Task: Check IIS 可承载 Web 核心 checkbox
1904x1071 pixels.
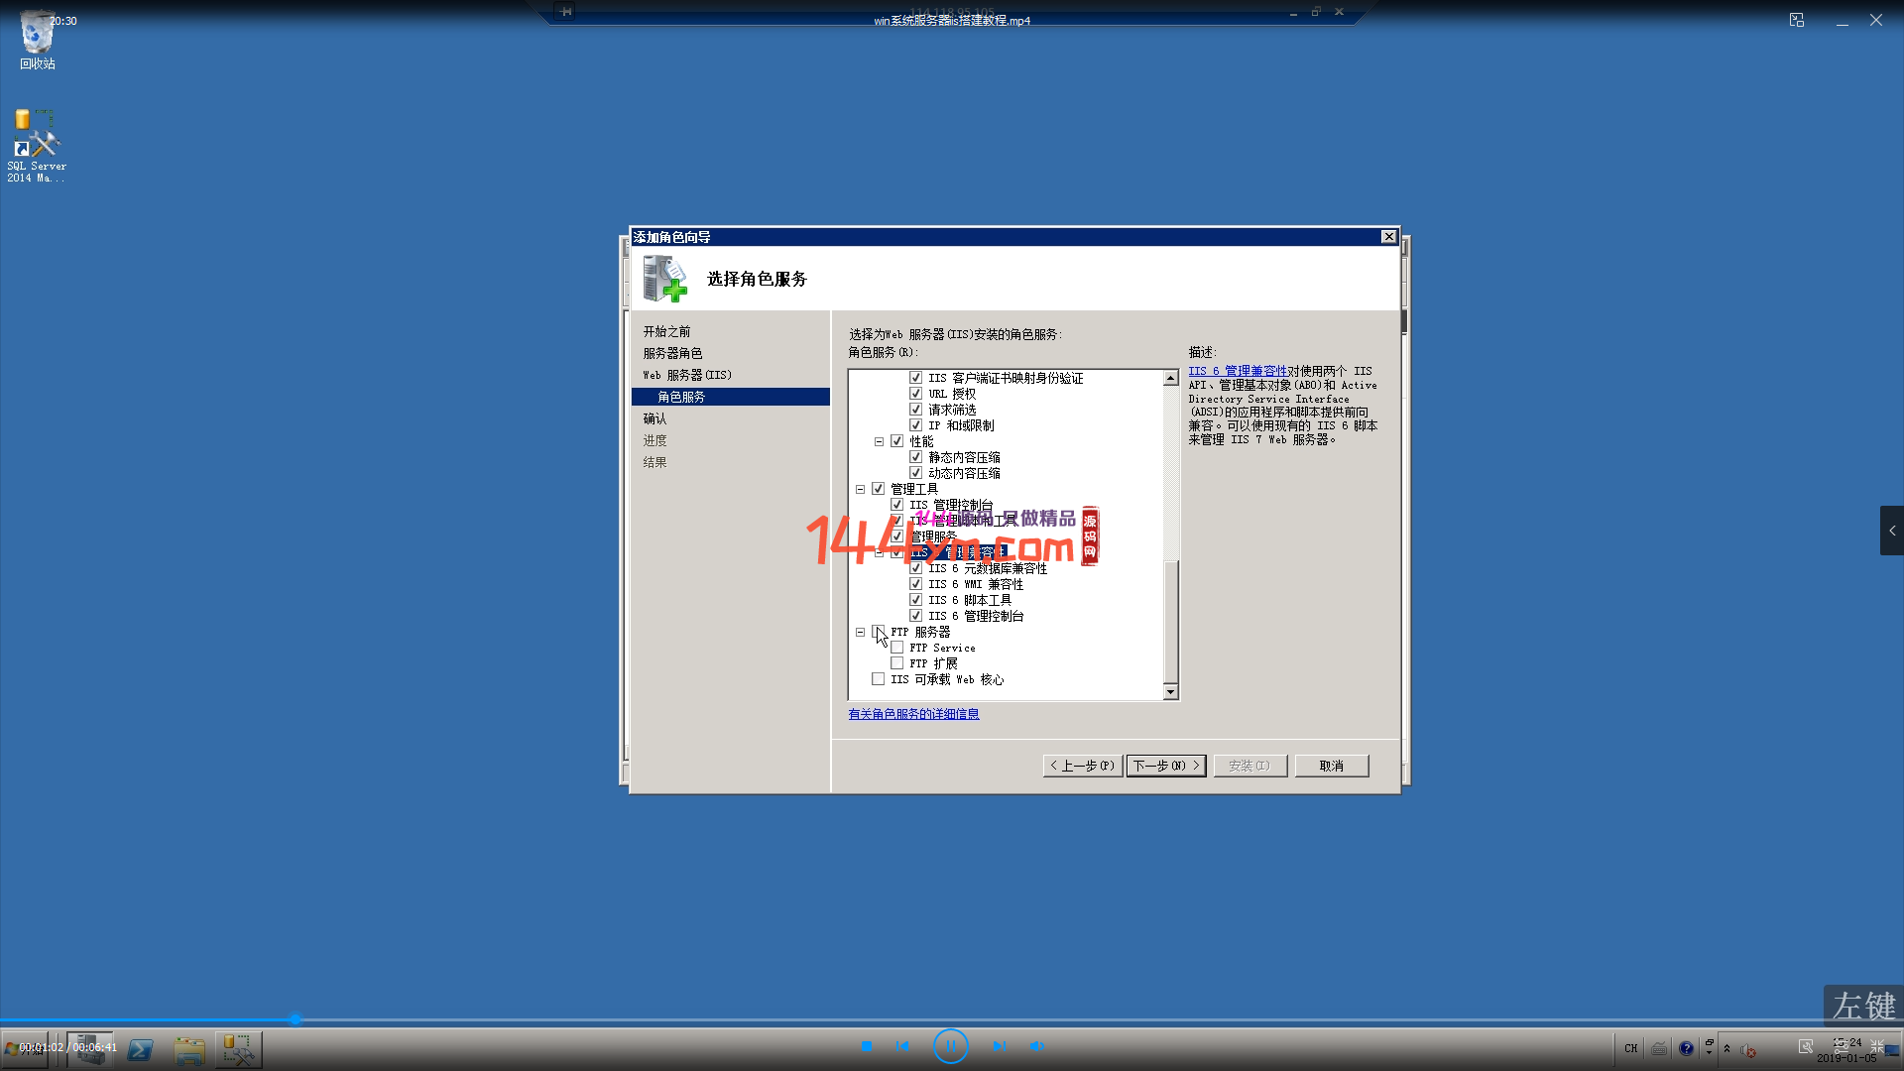Action: (x=878, y=679)
